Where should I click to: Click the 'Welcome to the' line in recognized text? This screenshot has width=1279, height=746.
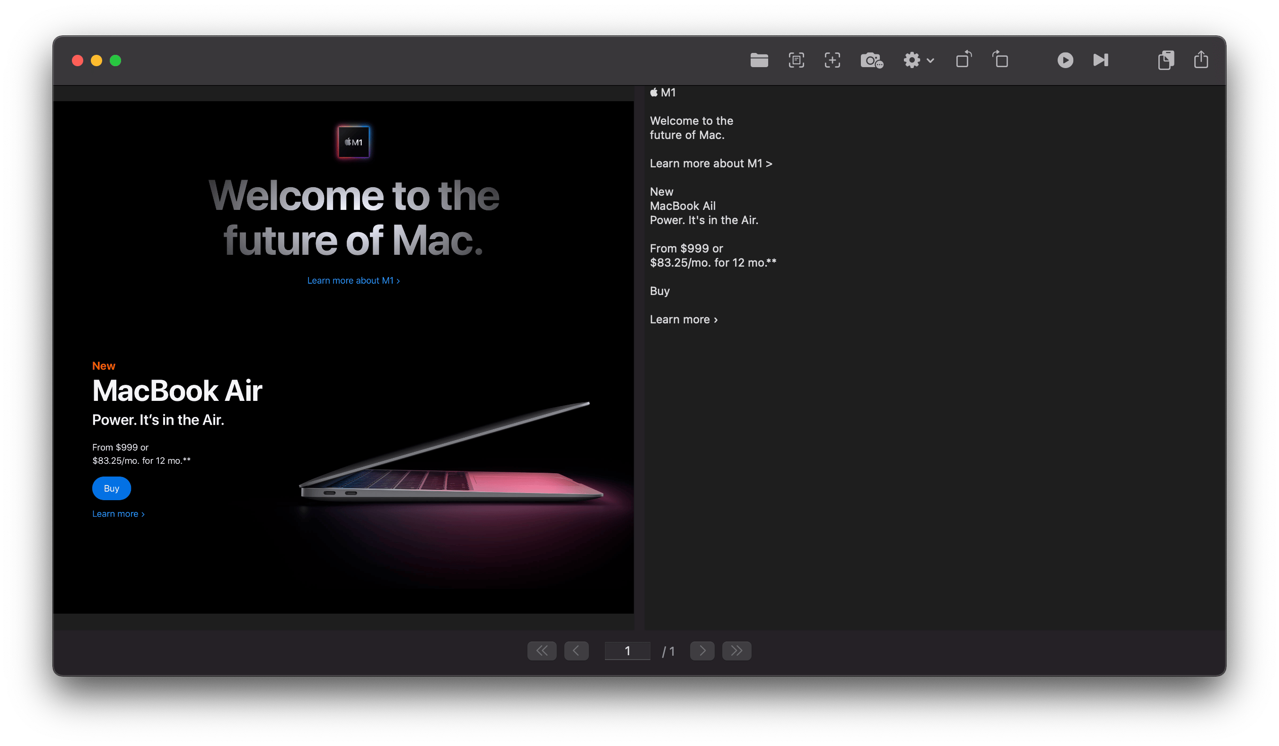(692, 121)
